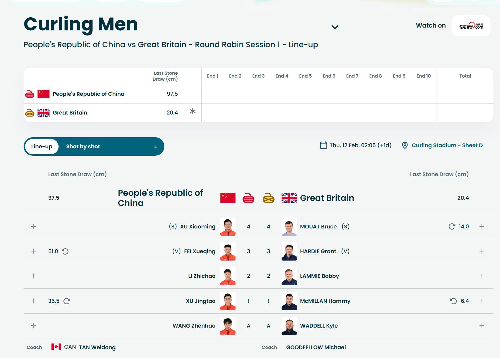The image size is (500, 358).
Task: Expand HARDIE Grant's row with plus
Action: coord(482,251)
